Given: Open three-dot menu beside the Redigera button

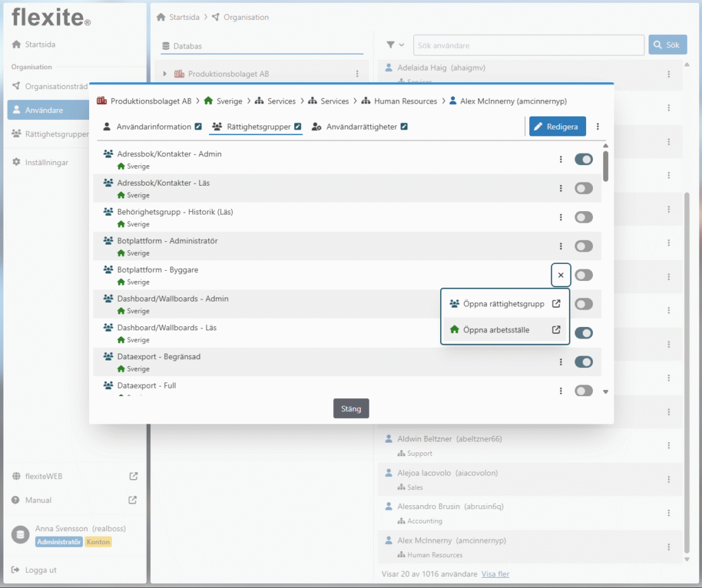Looking at the screenshot, I should (x=598, y=127).
